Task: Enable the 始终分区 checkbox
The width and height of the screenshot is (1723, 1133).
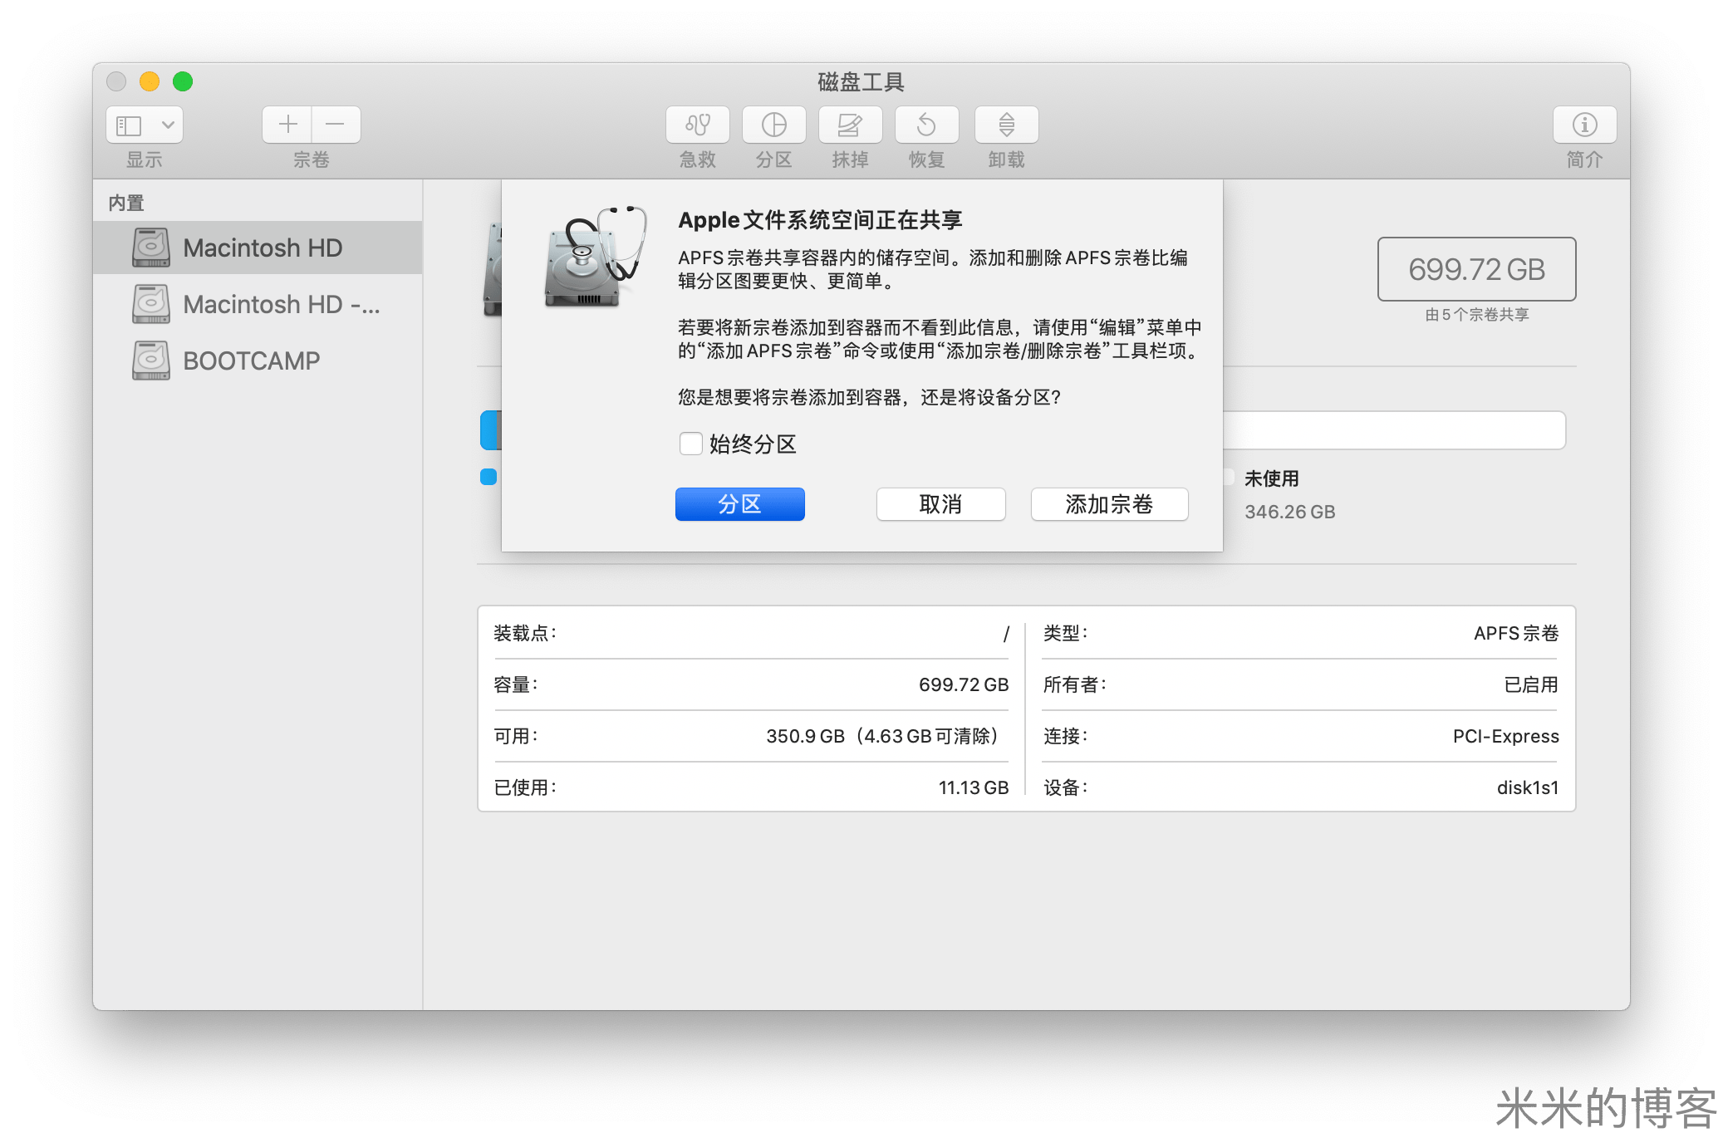Action: pos(690,444)
